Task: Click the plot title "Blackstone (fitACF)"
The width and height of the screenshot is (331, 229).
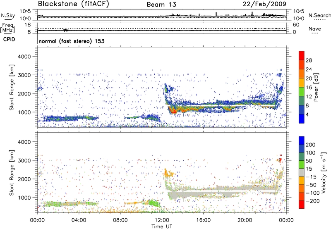Action: coord(73,4)
